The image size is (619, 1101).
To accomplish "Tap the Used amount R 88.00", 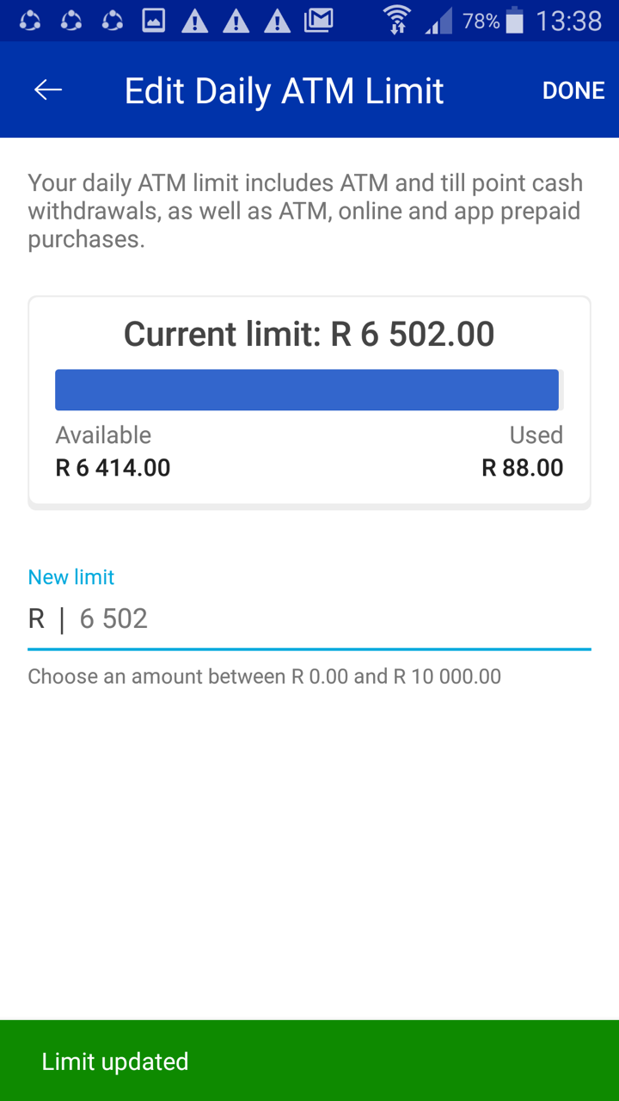I will [x=522, y=468].
